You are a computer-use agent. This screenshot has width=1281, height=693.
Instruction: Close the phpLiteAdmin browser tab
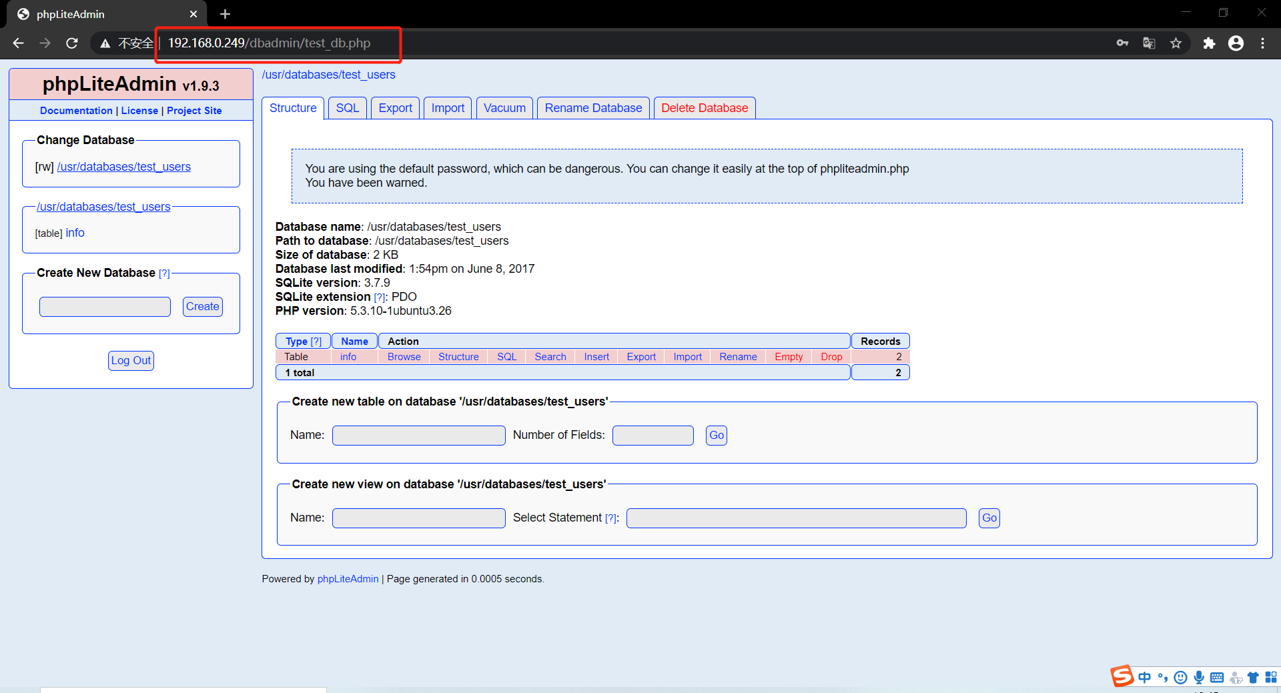(x=193, y=14)
